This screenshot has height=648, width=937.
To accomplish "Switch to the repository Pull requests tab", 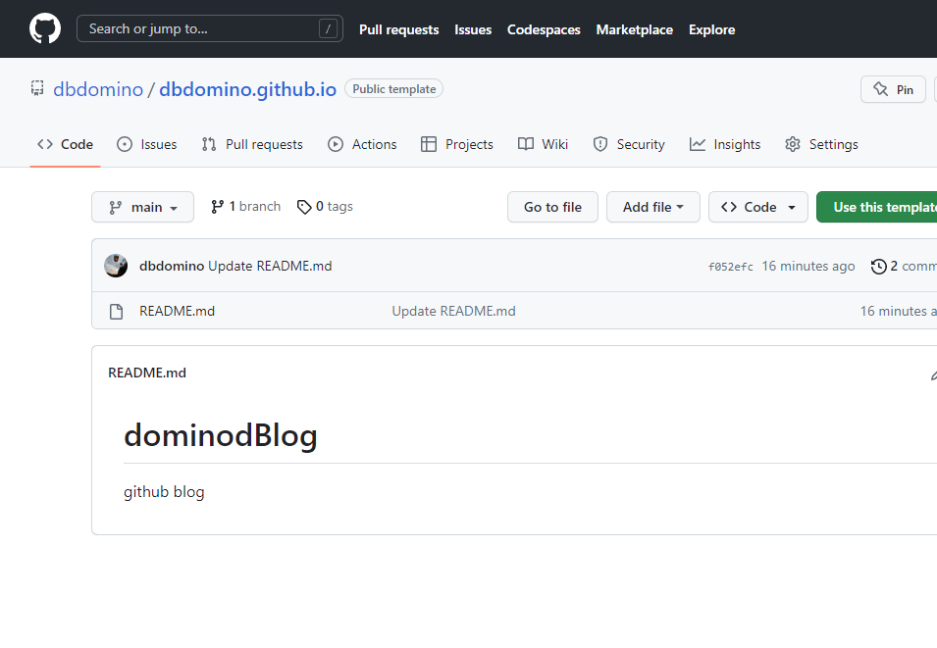I will [x=252, y=144].
